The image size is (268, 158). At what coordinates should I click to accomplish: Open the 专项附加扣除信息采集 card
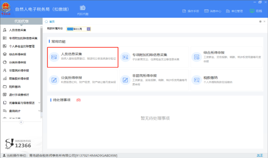(154, 57)
